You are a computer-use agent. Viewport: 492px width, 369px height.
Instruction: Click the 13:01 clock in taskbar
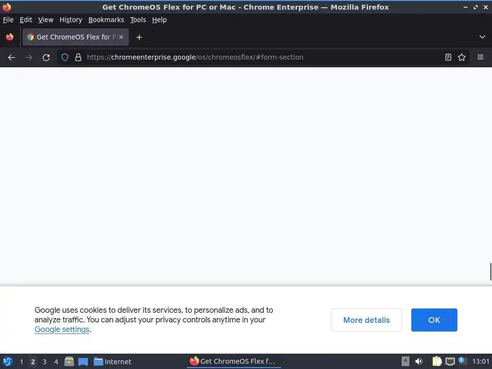click(x=480, y=361)
